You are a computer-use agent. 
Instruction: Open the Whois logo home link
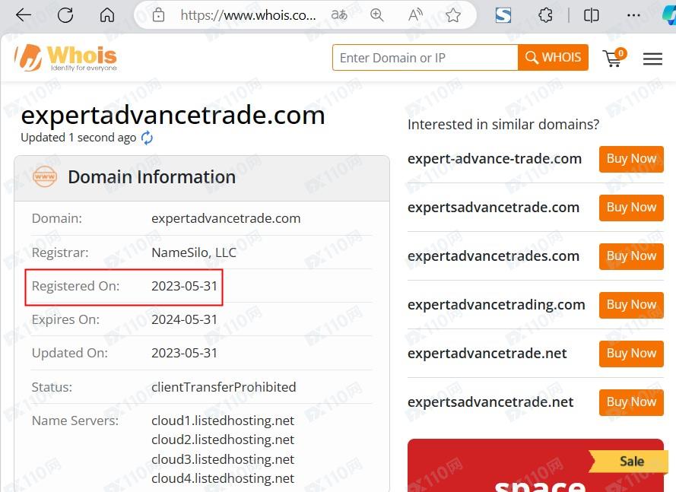click(65, 57)
